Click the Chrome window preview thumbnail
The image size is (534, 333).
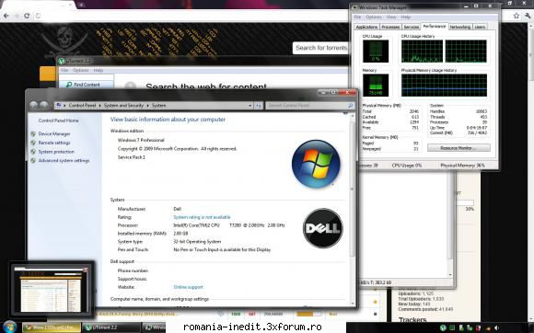coord(51,290)
